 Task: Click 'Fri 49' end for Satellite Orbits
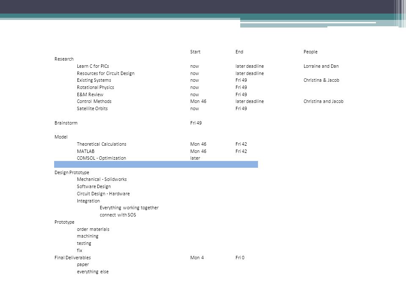241,108
